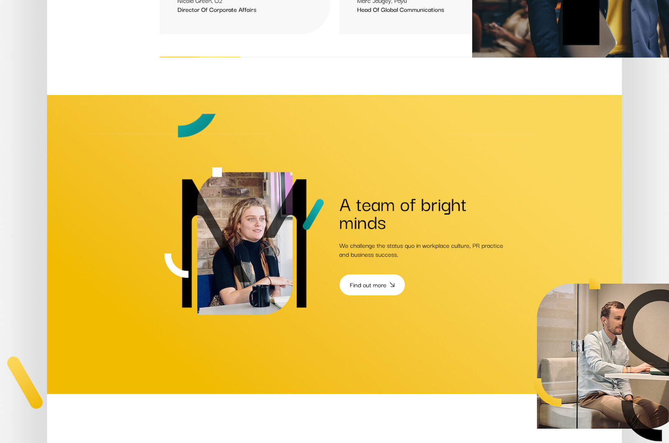669x443 pixels.
Task: Click the "Find out more" button
Action: (x=372, y=285)
